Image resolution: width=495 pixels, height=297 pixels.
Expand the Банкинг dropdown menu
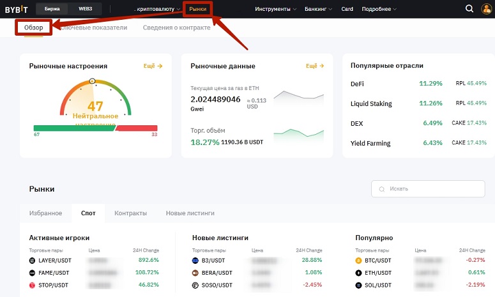(x=319, y=9)
